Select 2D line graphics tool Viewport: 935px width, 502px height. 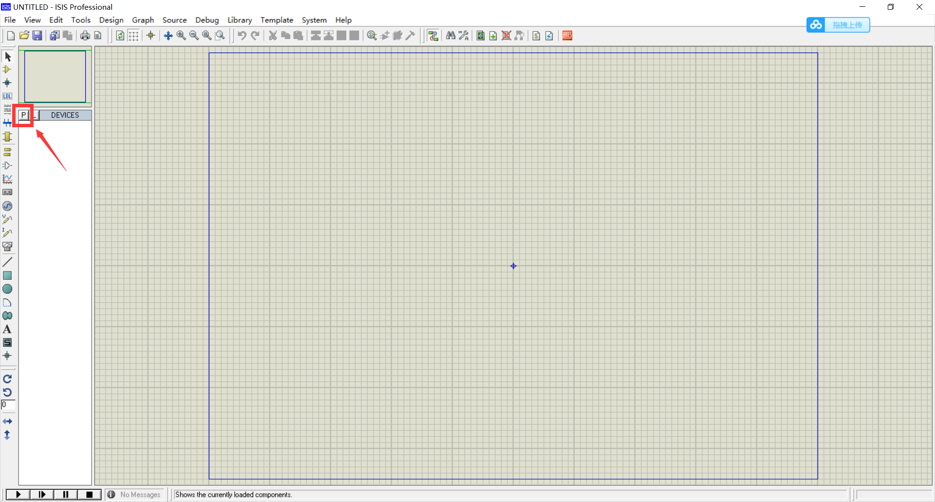click(x=7, y=262)
